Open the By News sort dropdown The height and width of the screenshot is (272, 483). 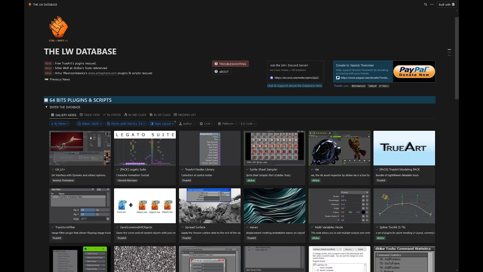(60, 124)
